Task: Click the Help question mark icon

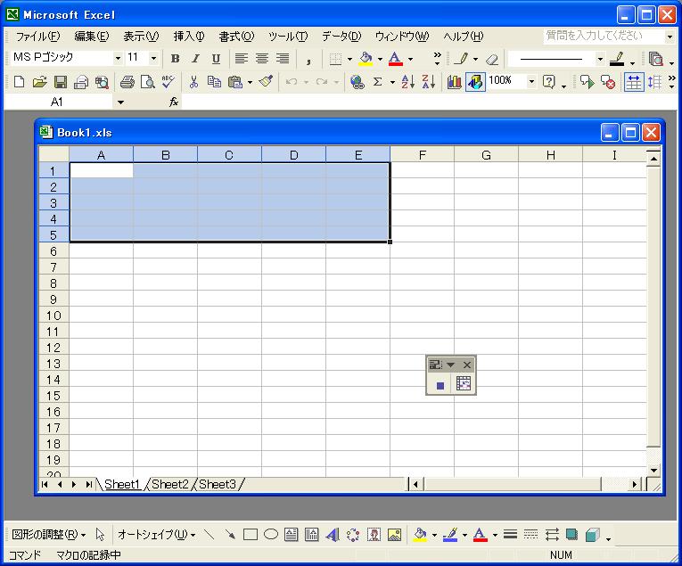Action: (549, 82)
